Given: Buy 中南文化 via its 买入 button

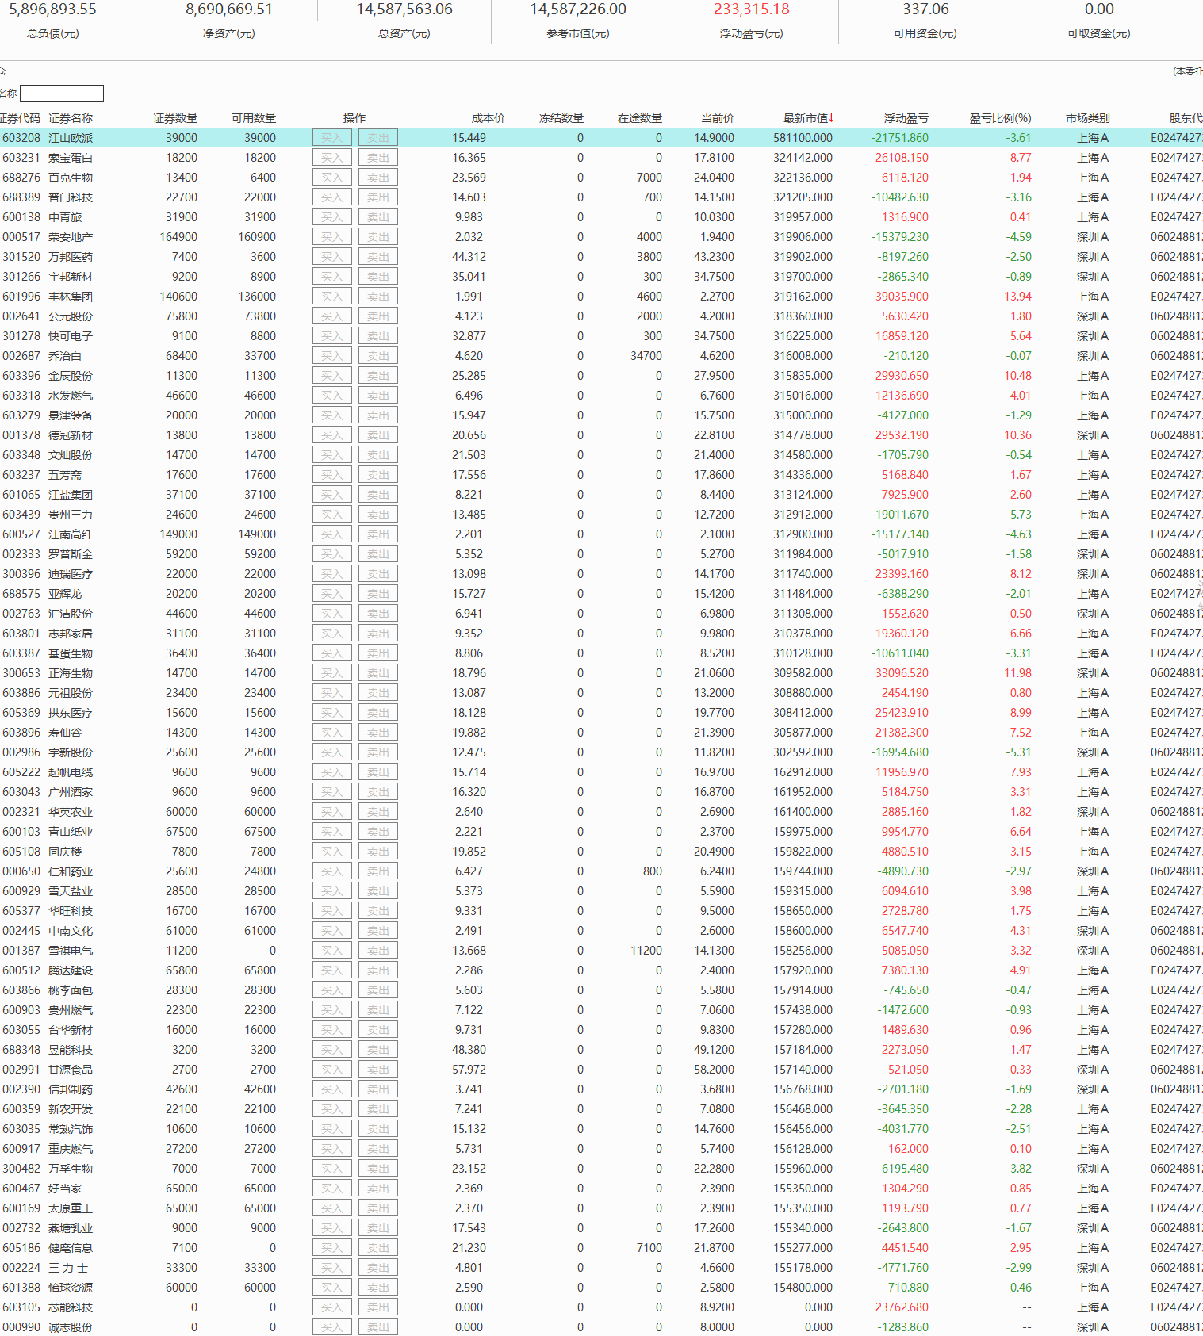Looking at the screenshot, I should [x=332, y=931].
